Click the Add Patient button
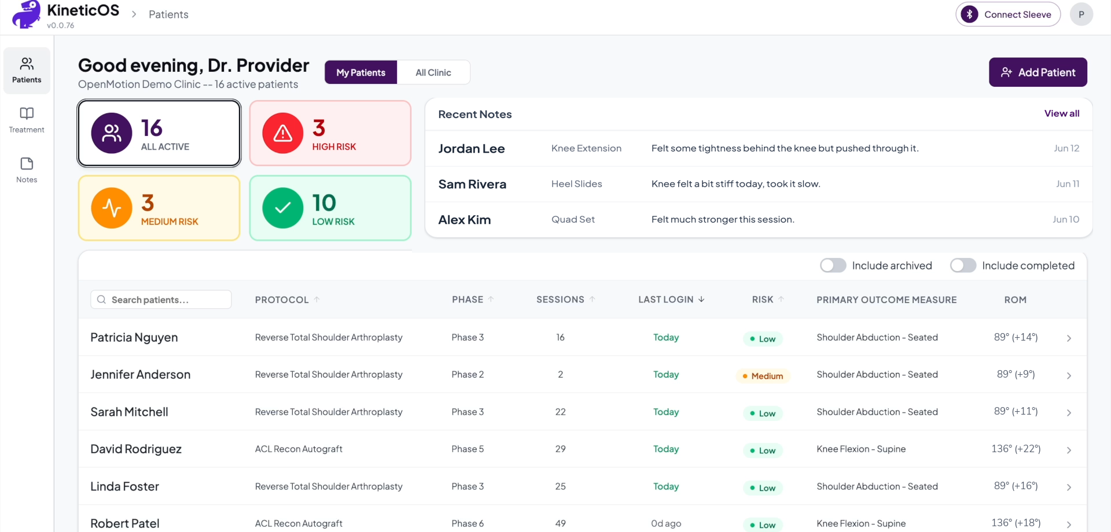1111x532 pixels. click(1038, 72)
